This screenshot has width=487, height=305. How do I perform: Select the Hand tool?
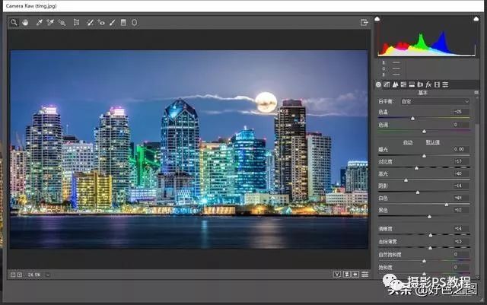(x=24, y=23)
